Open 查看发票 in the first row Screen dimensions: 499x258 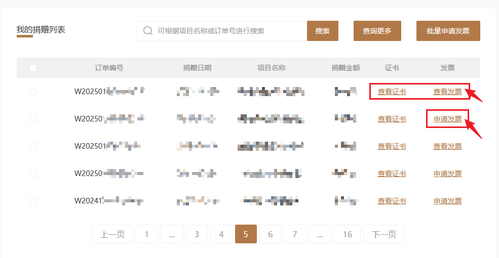click(447, 92)
